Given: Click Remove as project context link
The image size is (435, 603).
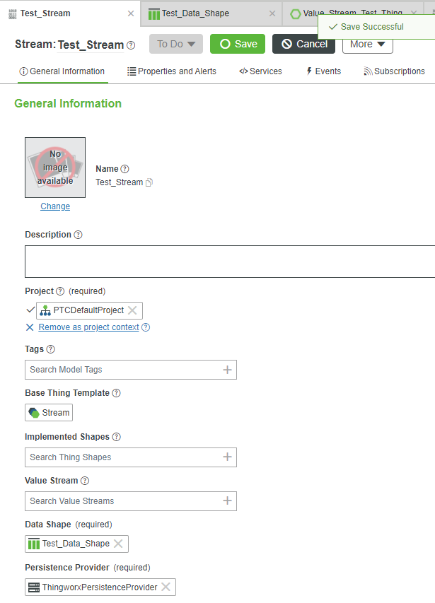Looking at the screenshot, I should (88, 327).
